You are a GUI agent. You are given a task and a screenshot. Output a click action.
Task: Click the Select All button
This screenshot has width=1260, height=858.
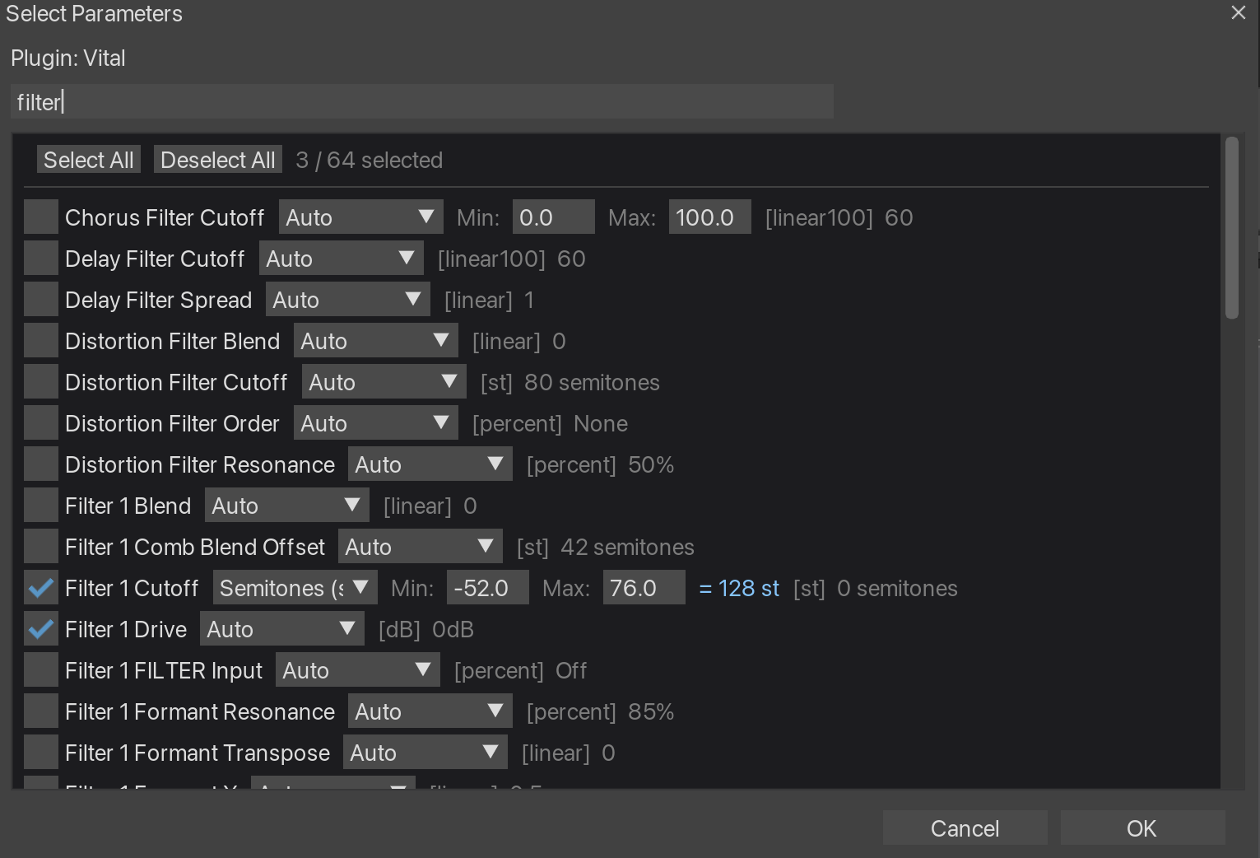click(88, 159)
